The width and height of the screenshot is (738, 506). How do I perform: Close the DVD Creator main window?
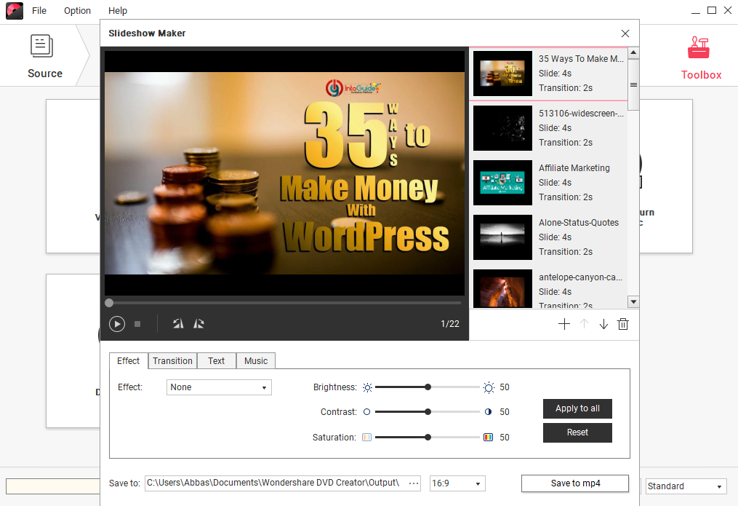[x=728, y=10]
